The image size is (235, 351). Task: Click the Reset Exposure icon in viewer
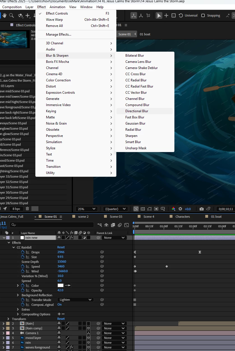pos(180,209)
